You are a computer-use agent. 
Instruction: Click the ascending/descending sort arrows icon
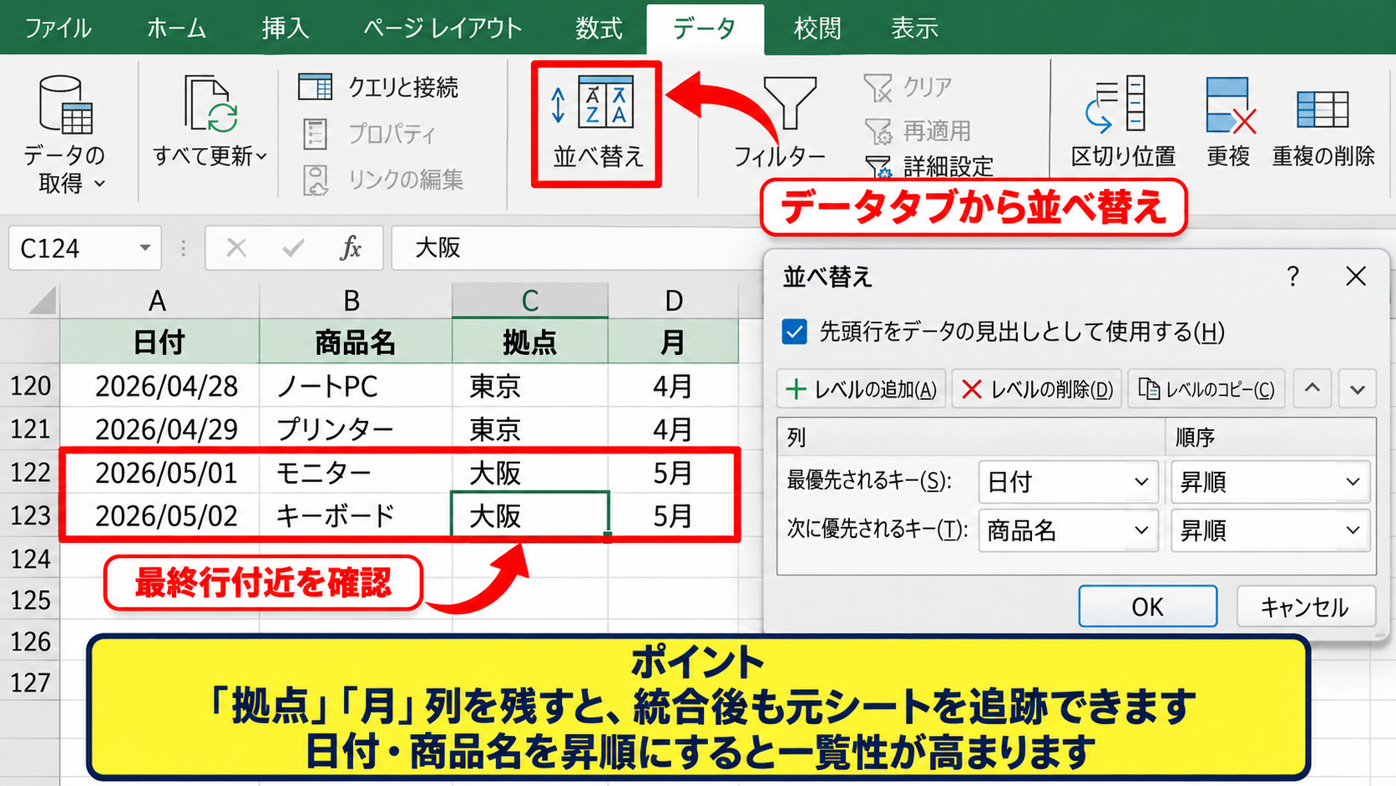[x=559, y=105]
